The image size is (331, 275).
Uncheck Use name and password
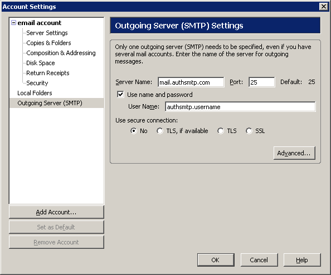pyautogui.click(x=120, y=94)
